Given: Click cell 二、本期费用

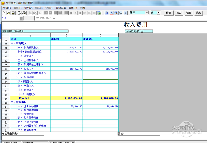Looking at the screenshot, I should [30, 102].
